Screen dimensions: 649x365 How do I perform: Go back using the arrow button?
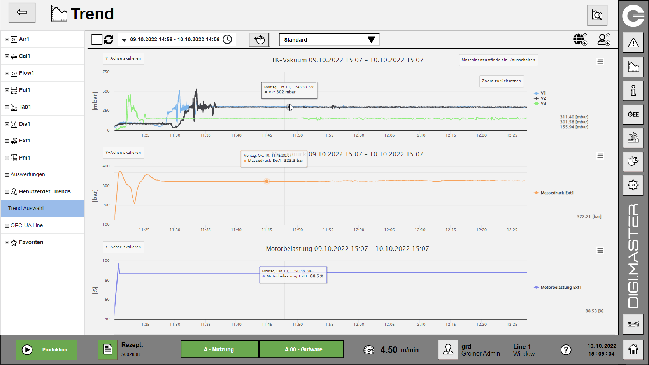point(22,12)
